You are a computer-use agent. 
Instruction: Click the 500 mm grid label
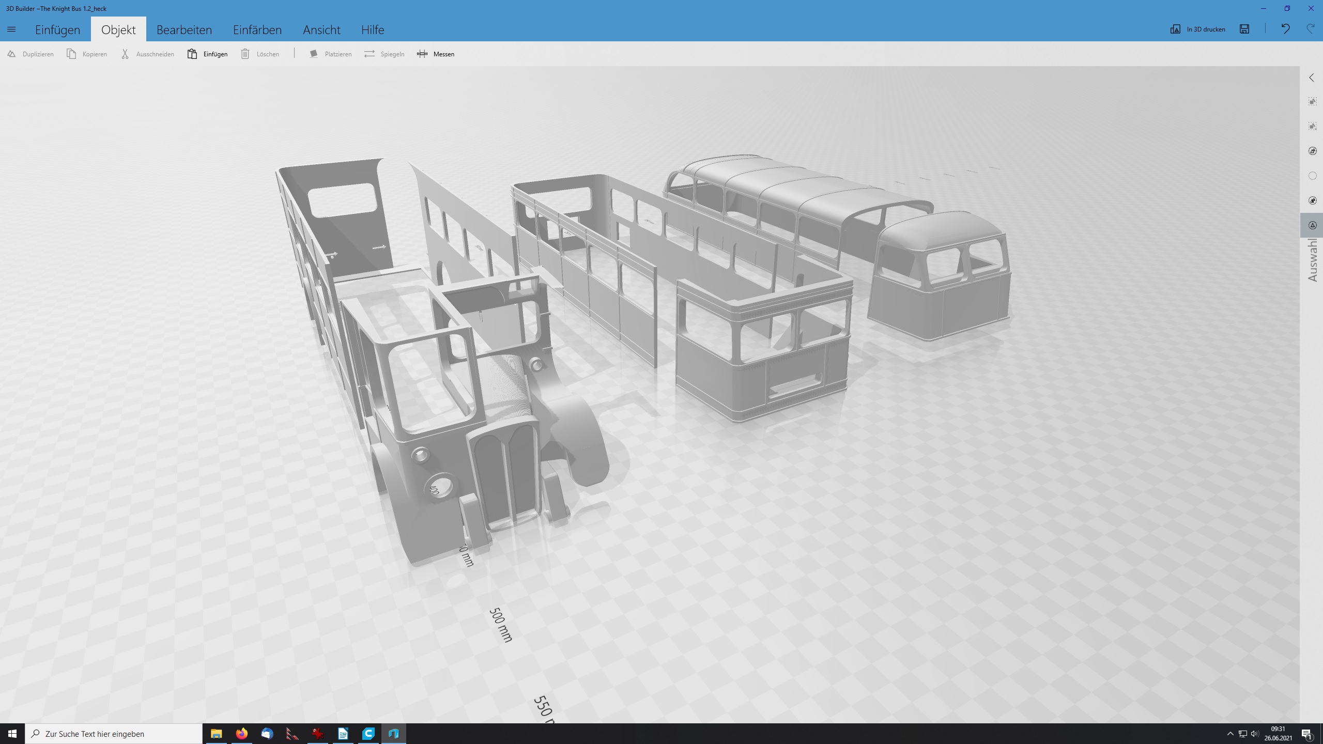(x=500, y=625)
